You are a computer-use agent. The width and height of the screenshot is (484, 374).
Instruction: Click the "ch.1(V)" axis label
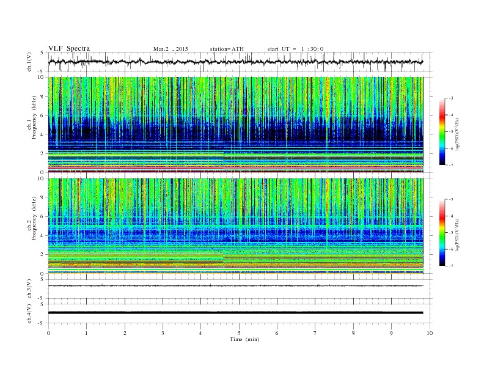pos(29,62)
